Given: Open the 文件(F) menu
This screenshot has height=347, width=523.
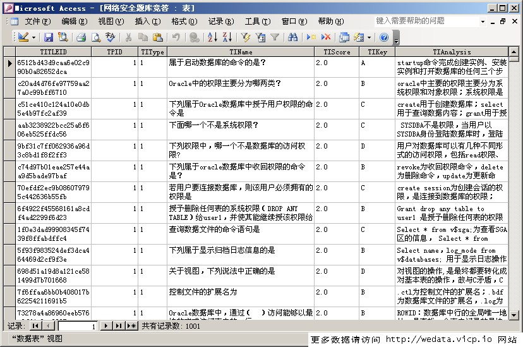Looking at the screenshot, I should [x=38, y=21].
